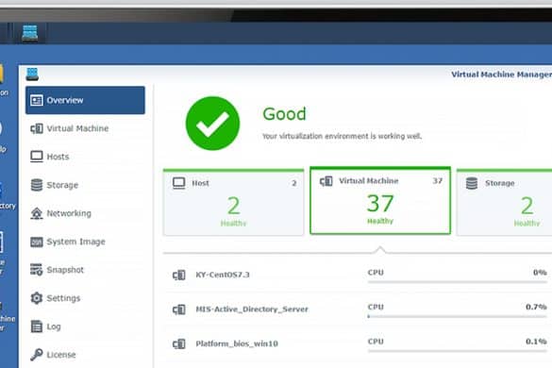Click the MIS-Active_Directory_Server VM icon

pos(179,309)
